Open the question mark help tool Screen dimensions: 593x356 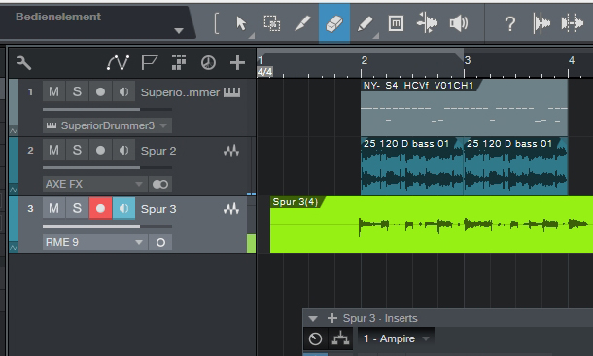(509, 24)
